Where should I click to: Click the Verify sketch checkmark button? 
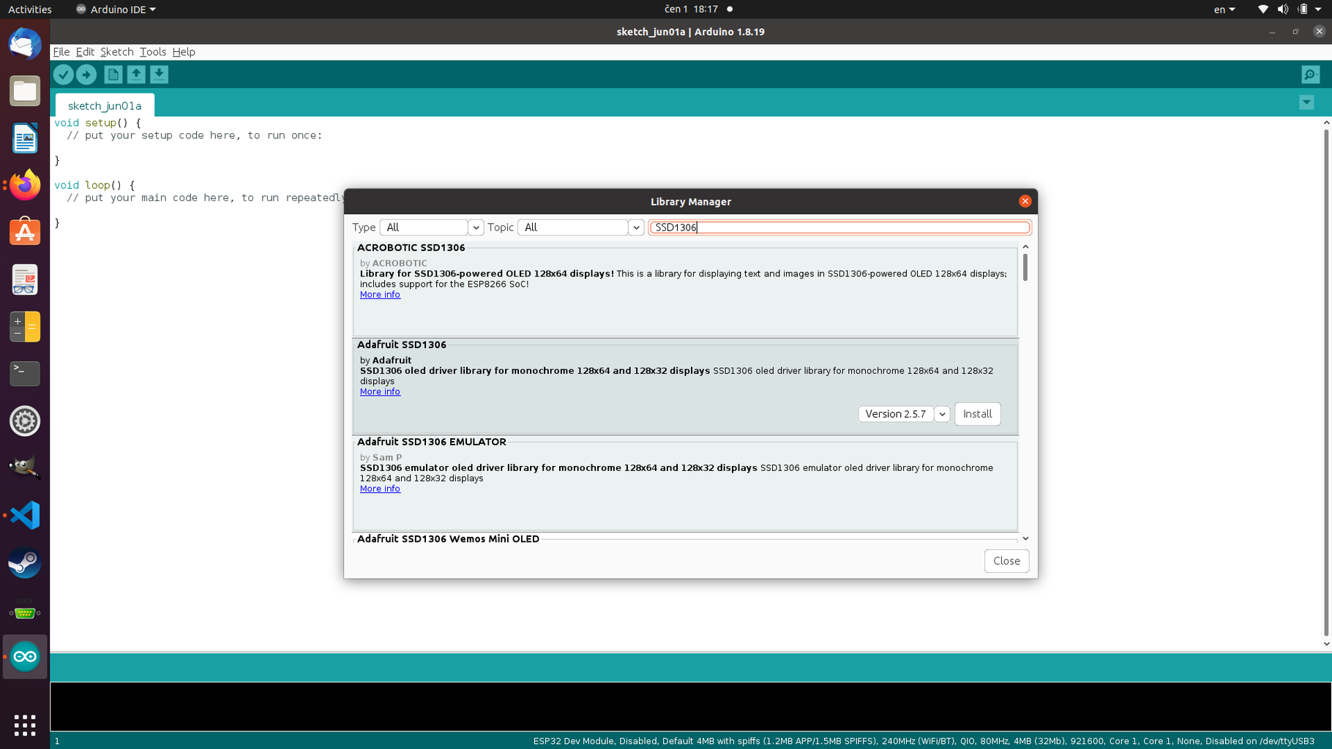[x=64, y=75]
